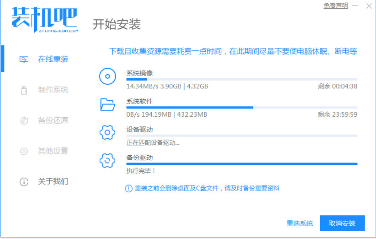This screenshot has height=239, width=376.
Task: Click the system image disc icon
Action: pyautogui.click(x=107, y=77)
